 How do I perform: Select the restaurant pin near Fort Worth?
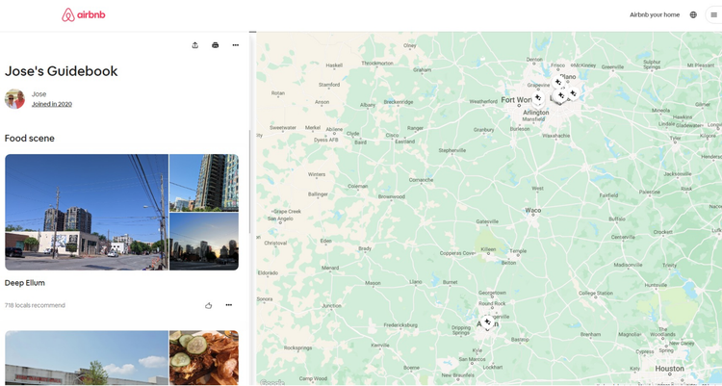[538, 97]
